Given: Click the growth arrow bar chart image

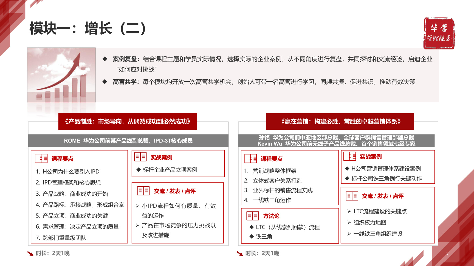Looking at the screenshot, I should 61,75.
